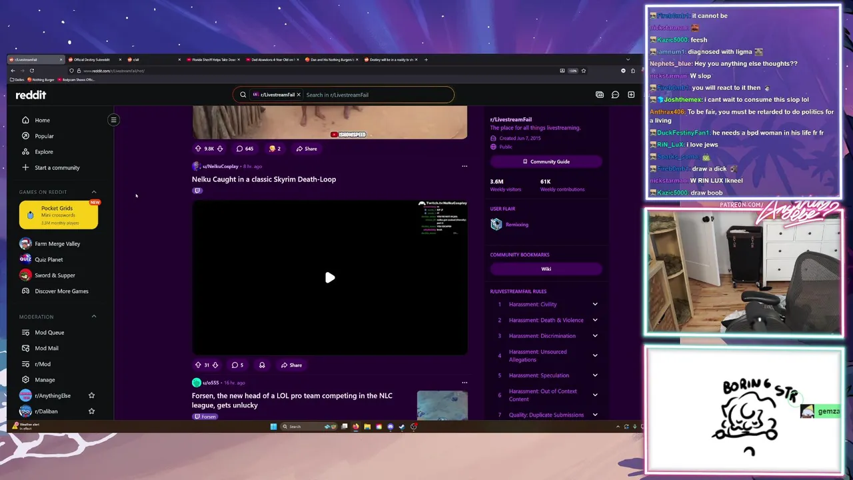Open the Wiki bookmark
Viewport: 853px width, 480px height.
point(546,269)
